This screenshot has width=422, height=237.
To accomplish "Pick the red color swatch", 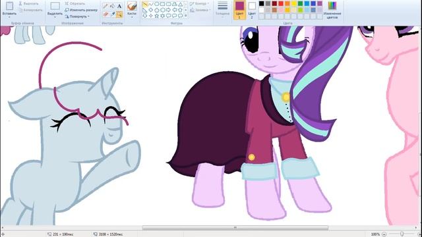I will pos(281,3).
